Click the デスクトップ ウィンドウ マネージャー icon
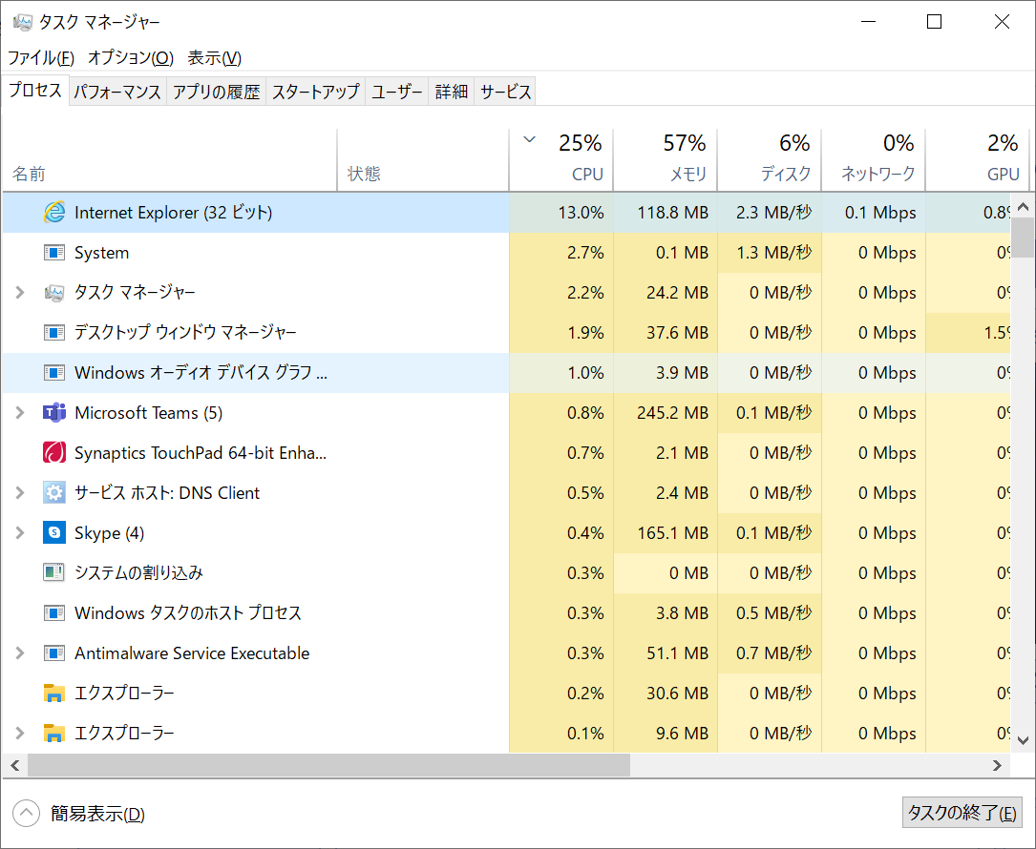 pos(54,333)
